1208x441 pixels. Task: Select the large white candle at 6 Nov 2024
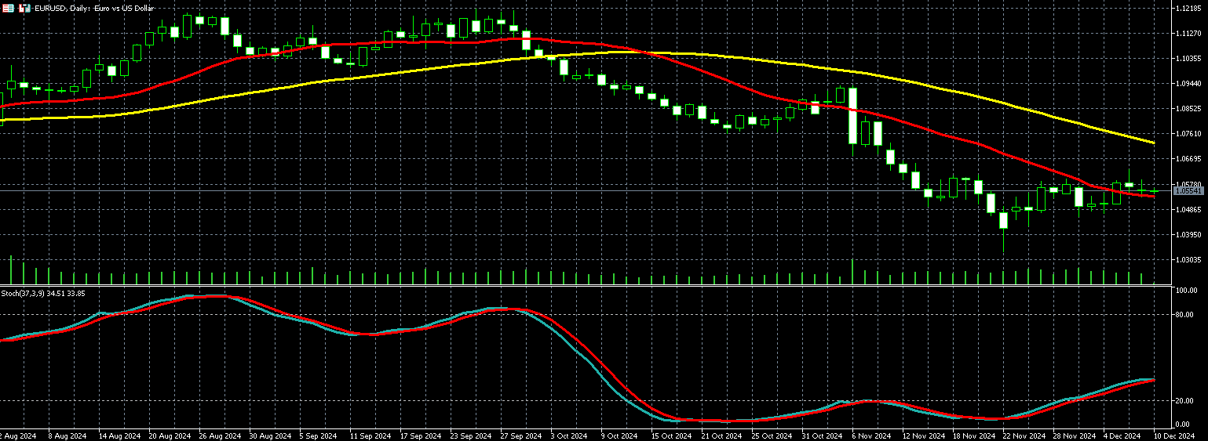pyautogui.click(x=852, y=115)
